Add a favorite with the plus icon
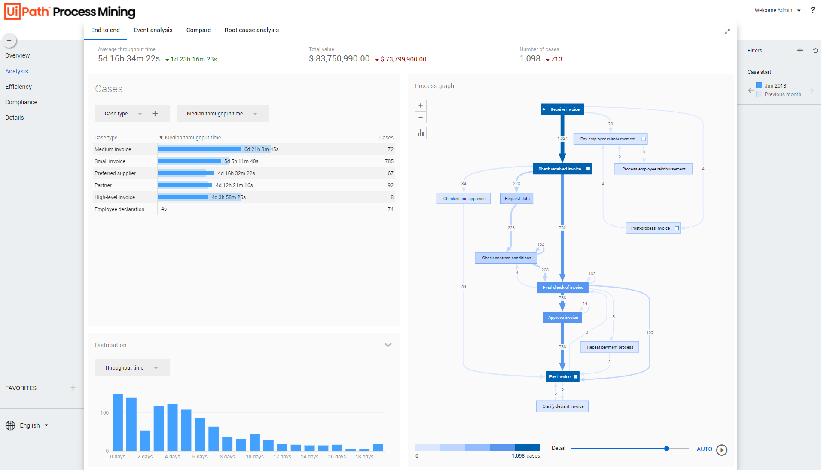Image resolution: width=821 pixels, height=470 pixels. point(73,388)
